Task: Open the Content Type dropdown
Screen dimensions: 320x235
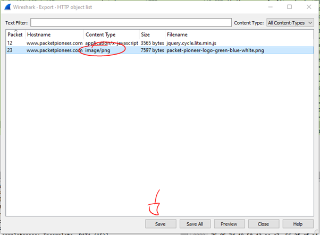Action: [x=290, y=23]
